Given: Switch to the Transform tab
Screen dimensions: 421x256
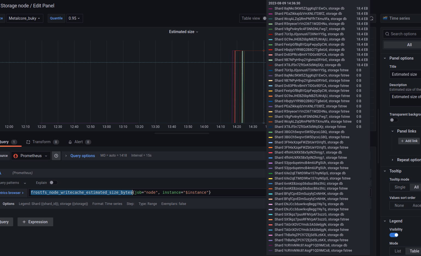Looking at the screenshot, I should [42, 142].
